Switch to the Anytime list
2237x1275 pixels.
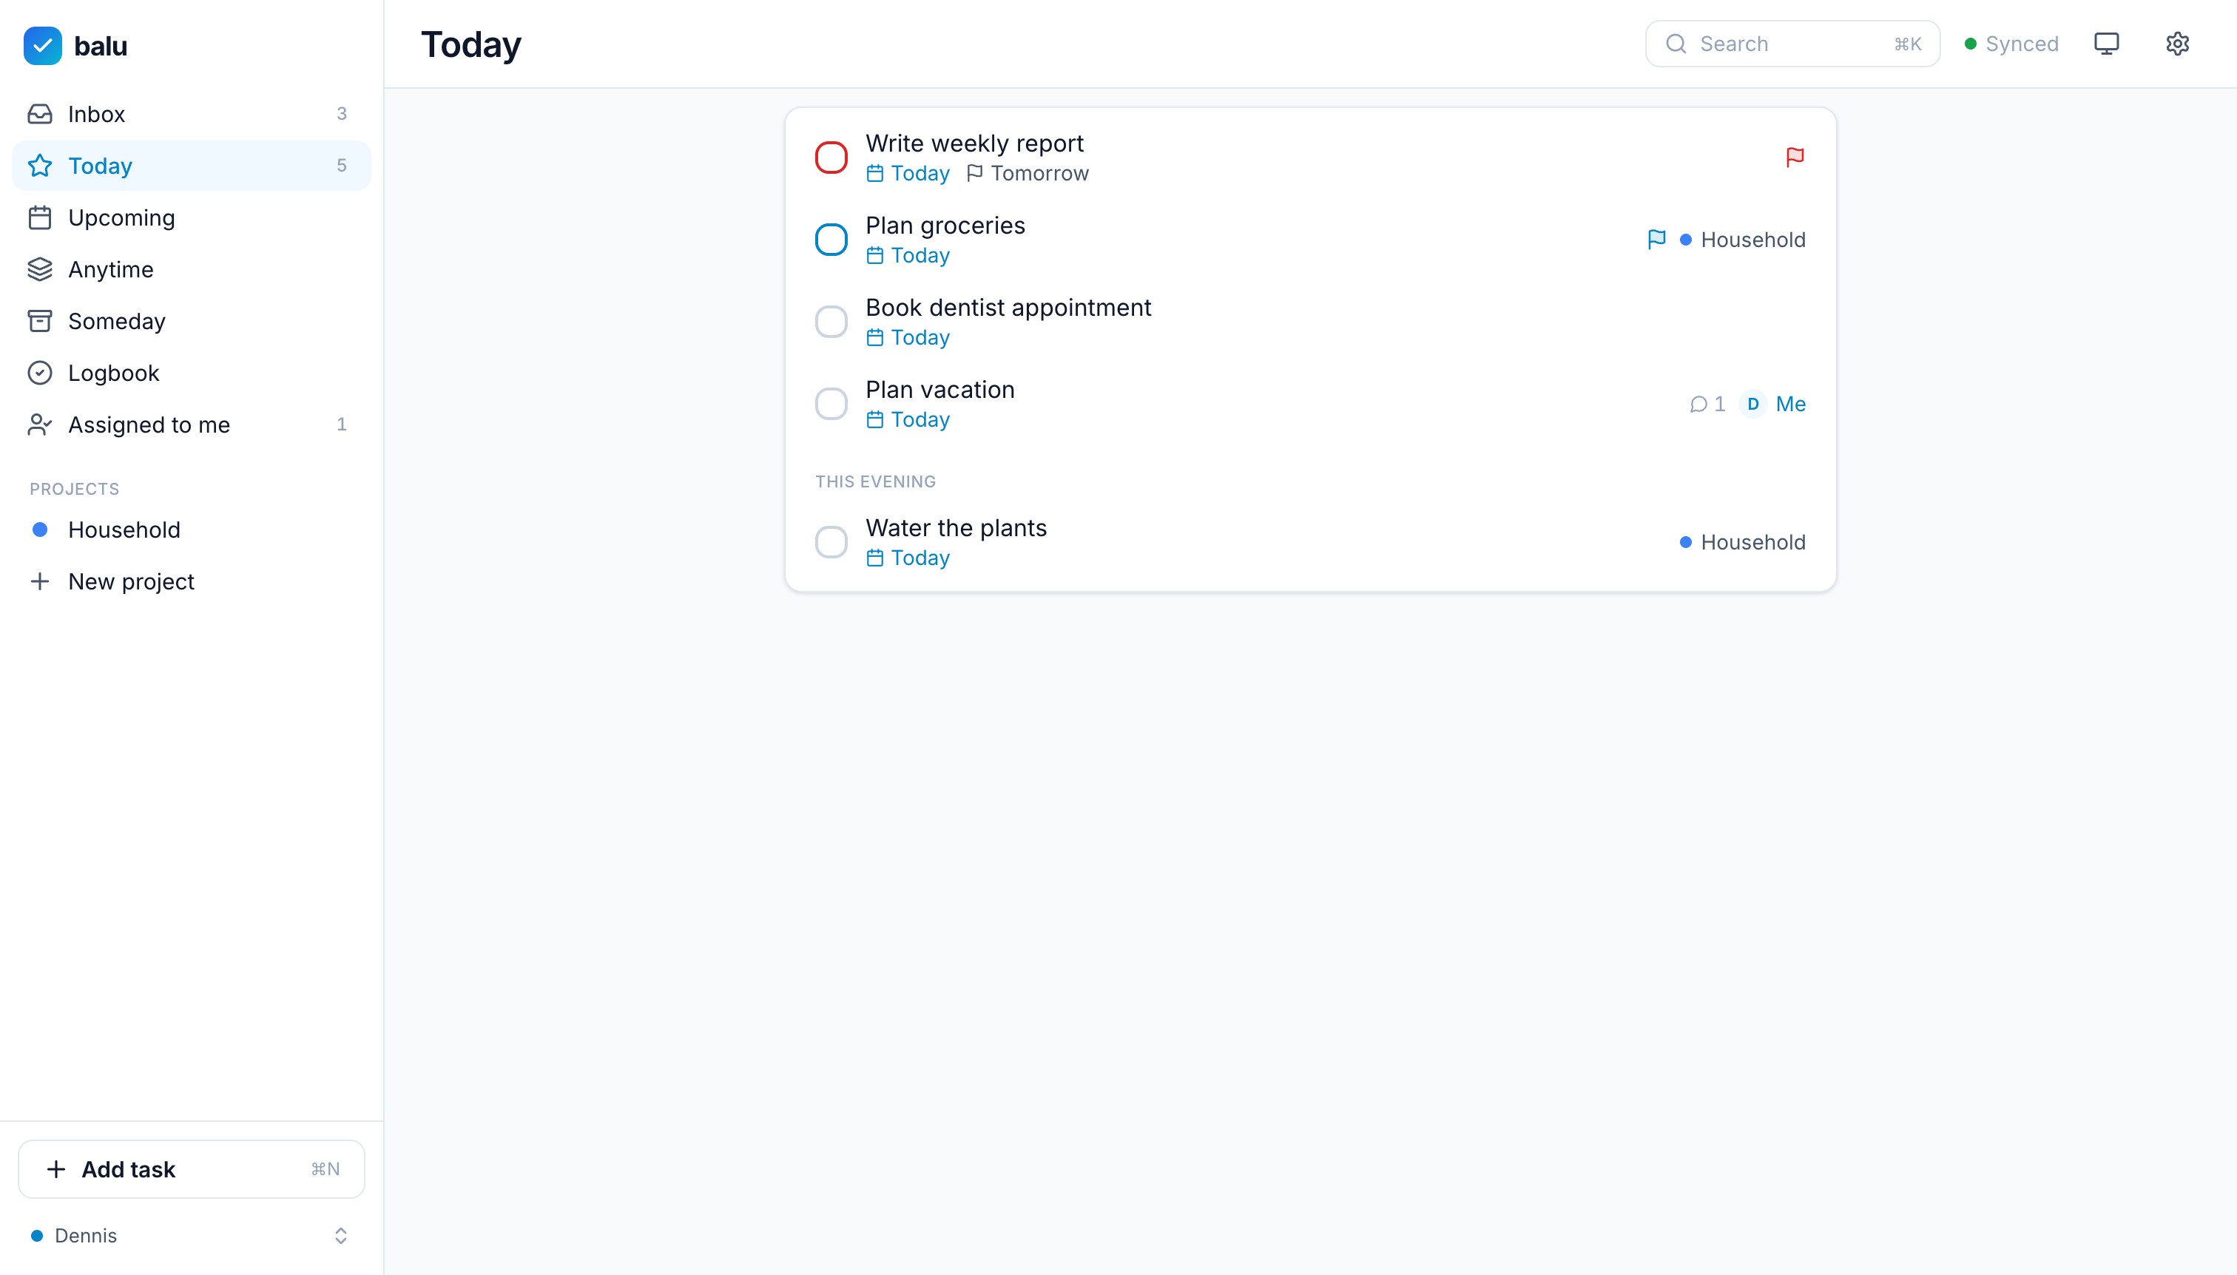point(191,269)
